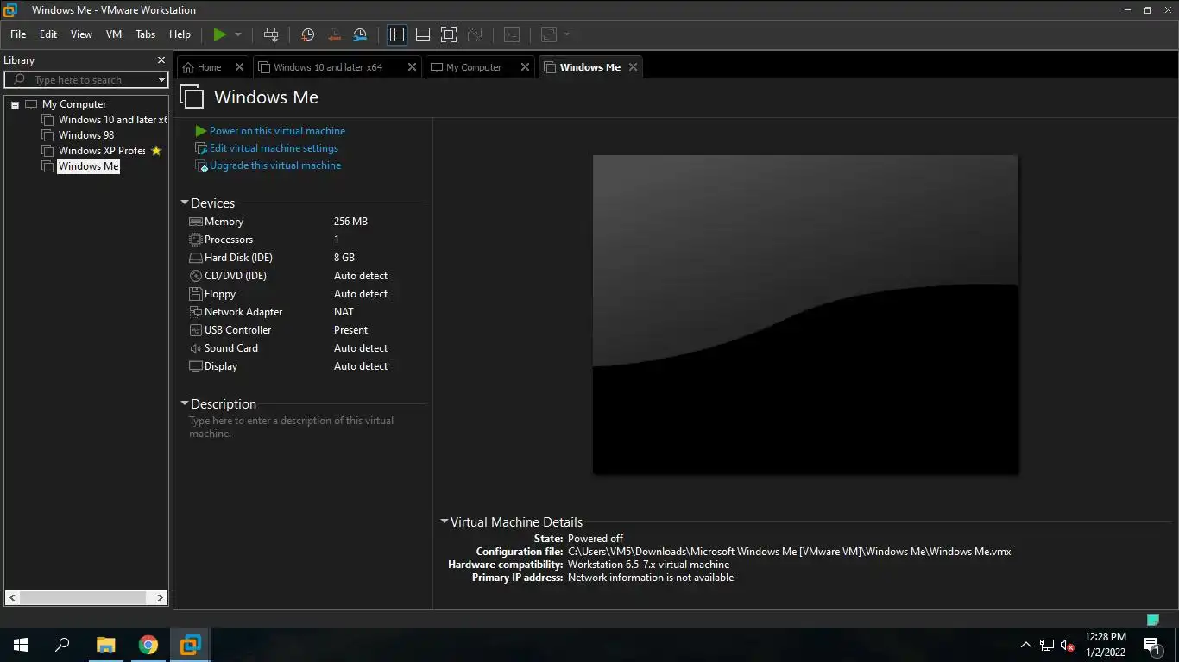Open the Library search dropdown arrow
The width and height of the screenshot is (1179, 662).
(161, 80)
